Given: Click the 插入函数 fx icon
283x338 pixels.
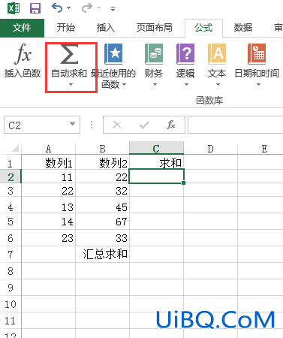Looking at the screenshot, I should [23, 53].
